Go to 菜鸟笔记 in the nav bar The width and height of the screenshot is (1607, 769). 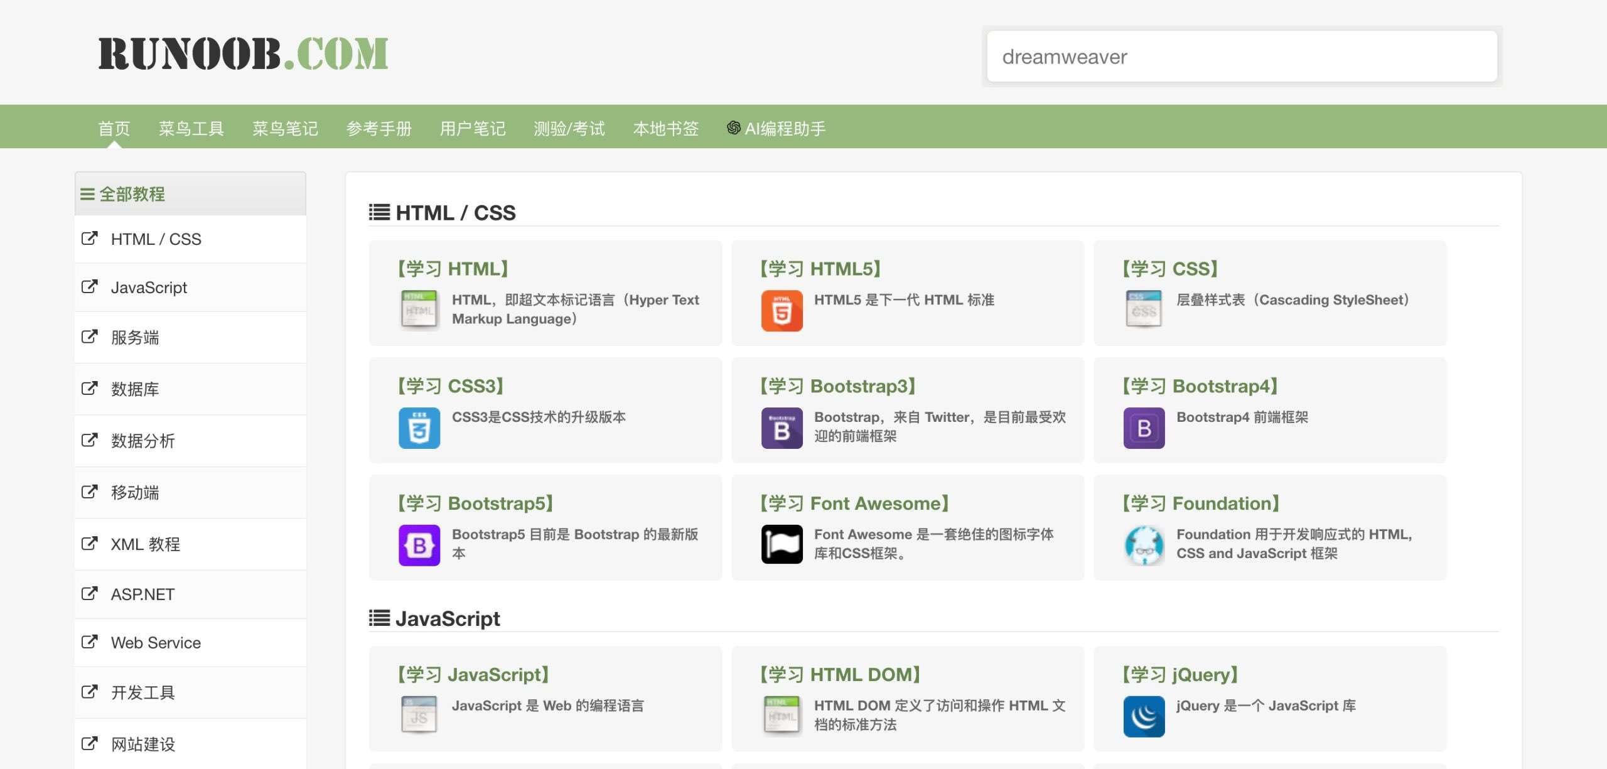[285, 128]
